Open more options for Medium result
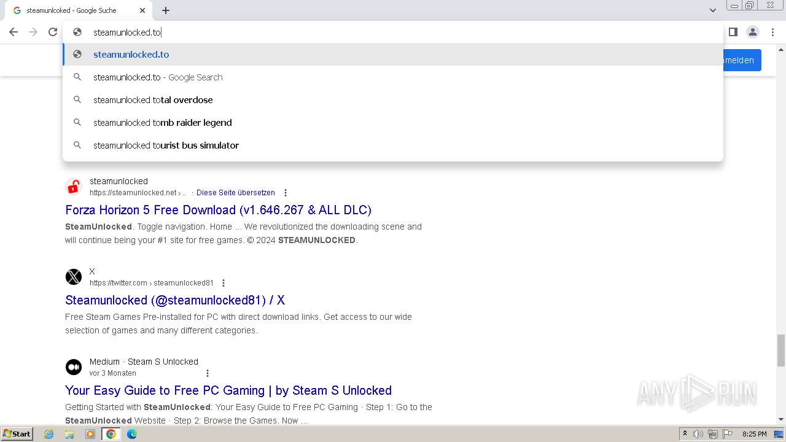Viewport: 786px width, 442px height. point(207,373)
